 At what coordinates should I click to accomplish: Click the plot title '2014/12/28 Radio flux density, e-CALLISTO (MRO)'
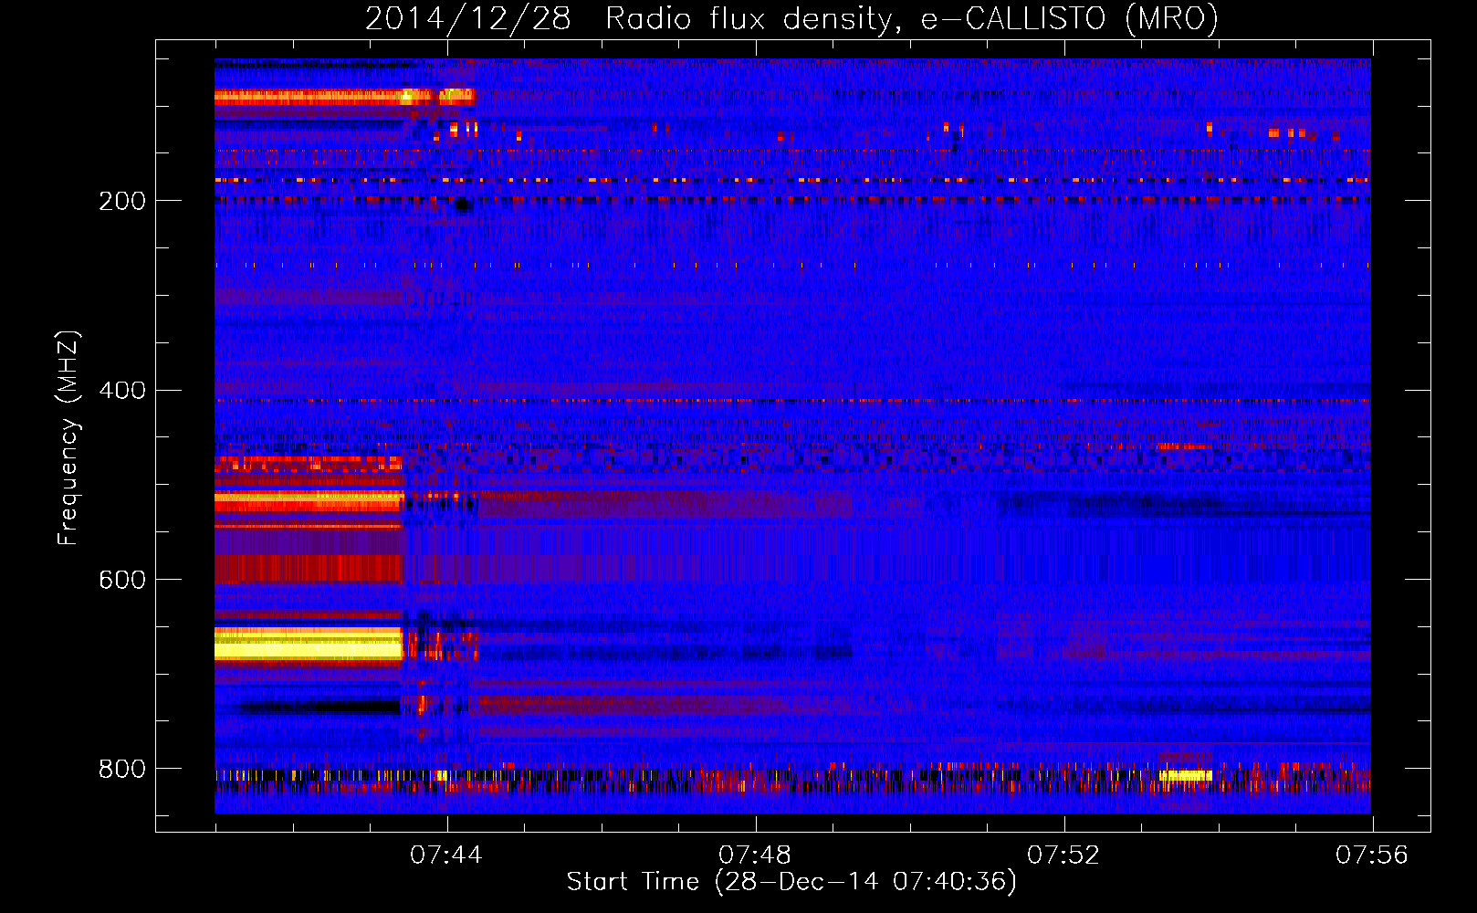click(791, 18)
